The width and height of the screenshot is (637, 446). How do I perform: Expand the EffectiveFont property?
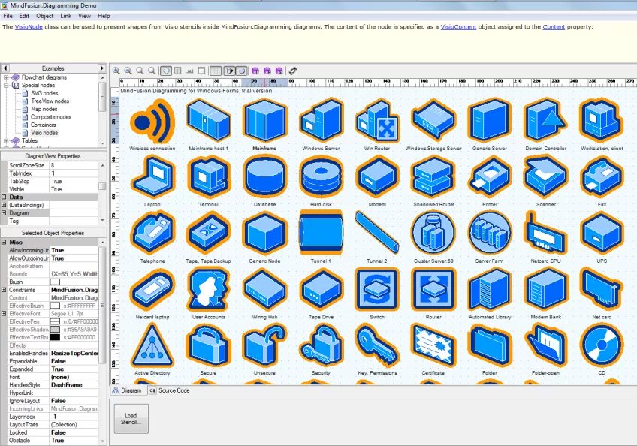[4, 314]
